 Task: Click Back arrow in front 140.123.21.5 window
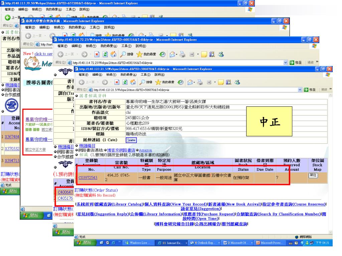82,82
